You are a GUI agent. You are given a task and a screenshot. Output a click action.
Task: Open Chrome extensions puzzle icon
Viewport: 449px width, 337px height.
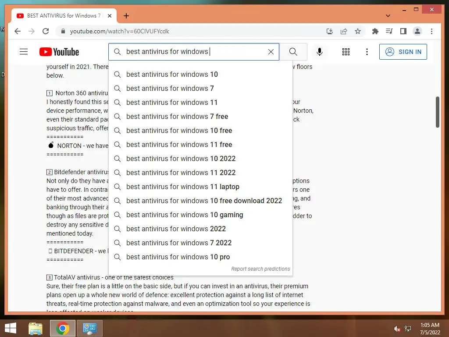[375, 31]
